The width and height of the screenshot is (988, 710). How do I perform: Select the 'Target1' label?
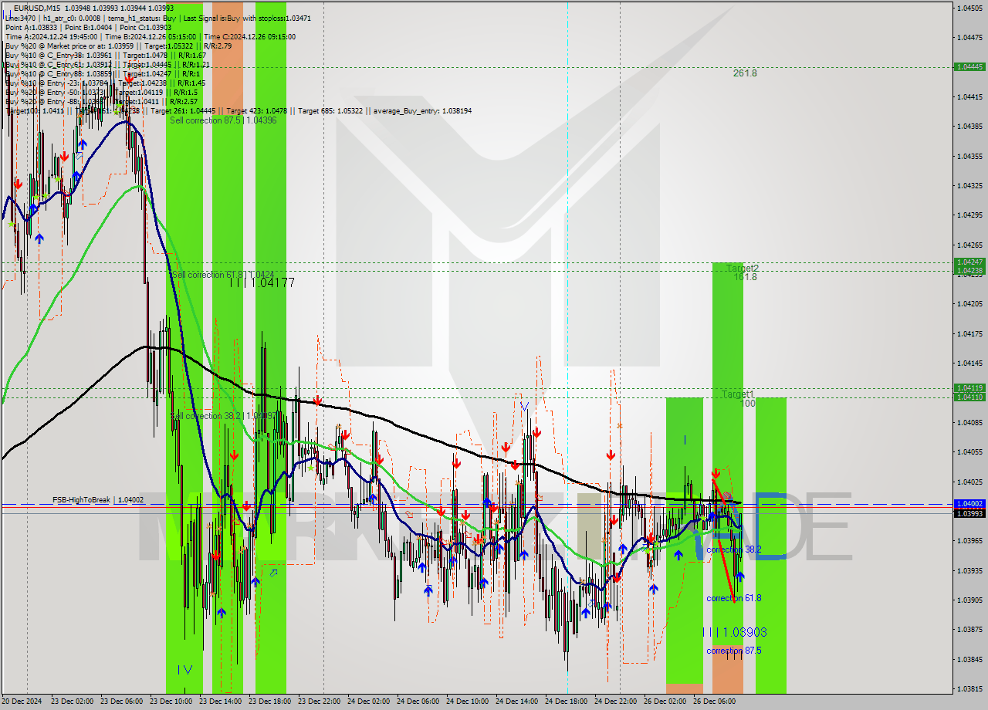(x=738, y=394)
